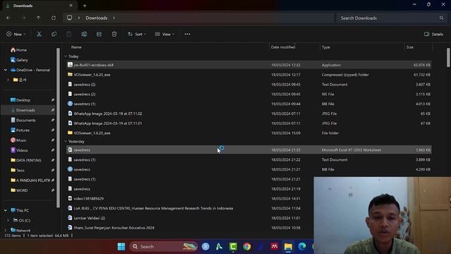Refresh the Downloads folder

pyautogui.click(x=54, y=18)
